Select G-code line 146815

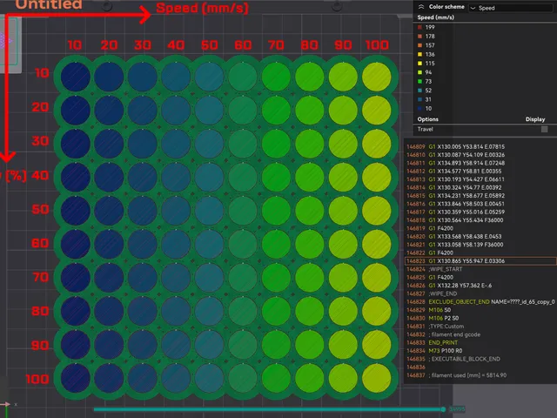(x=456, y=195)
